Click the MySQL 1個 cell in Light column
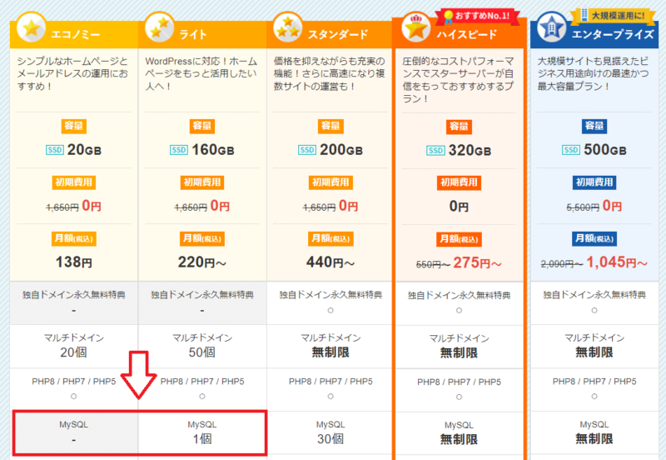This screenshot has width=666, height=460. pyautogui.click(x=203, y=432)
